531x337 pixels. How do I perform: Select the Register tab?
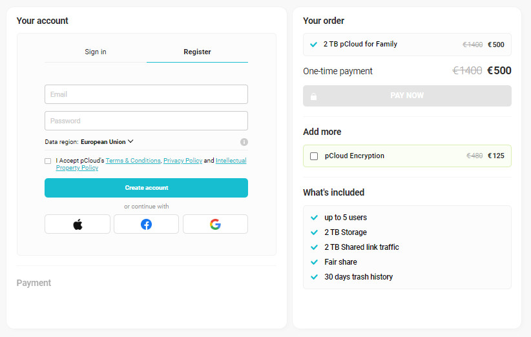click(197, 52)
